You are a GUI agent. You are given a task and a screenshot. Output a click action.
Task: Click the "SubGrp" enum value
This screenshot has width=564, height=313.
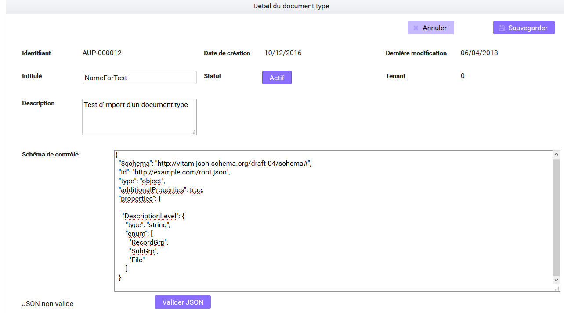[x=144, y=251]
